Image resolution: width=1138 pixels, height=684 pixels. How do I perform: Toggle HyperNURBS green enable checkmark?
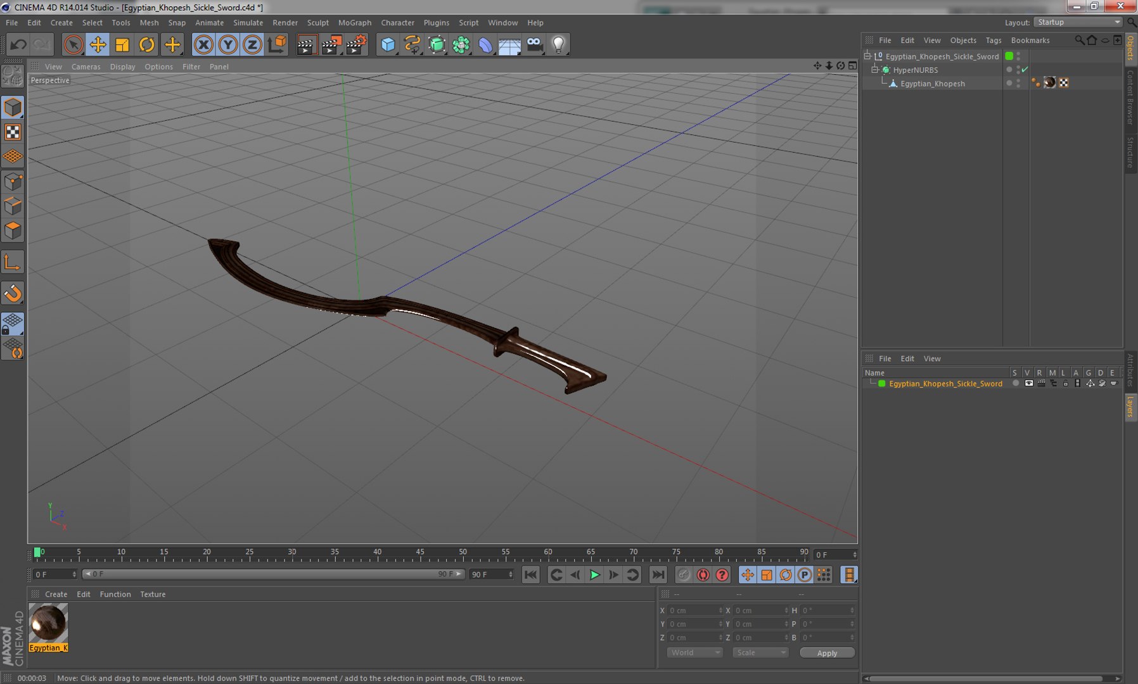[1025, 70]
